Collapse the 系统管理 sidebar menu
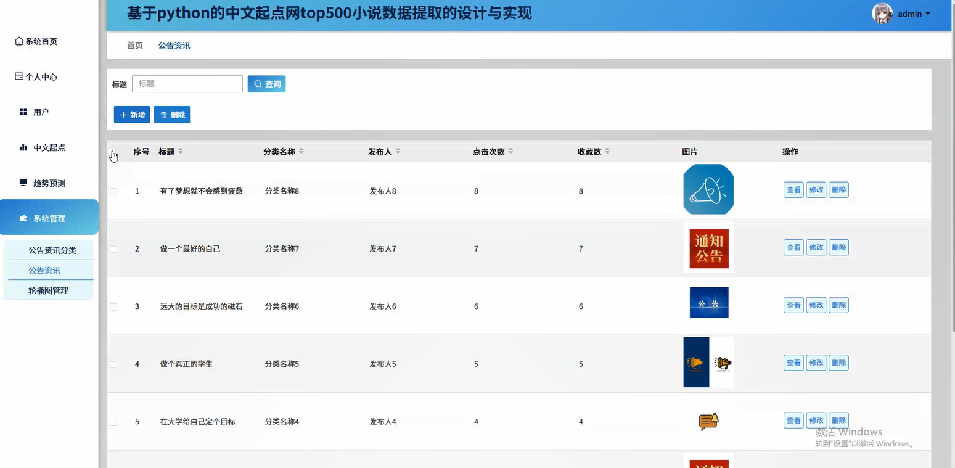 (49, 217)
